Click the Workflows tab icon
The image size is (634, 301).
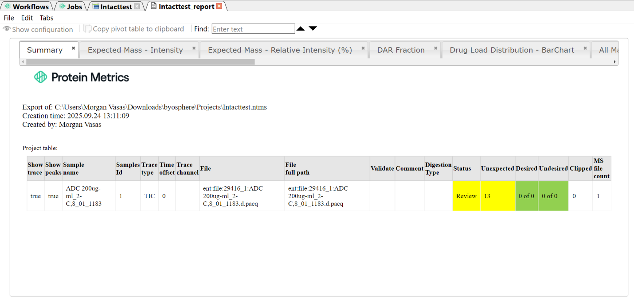point(8,7)
